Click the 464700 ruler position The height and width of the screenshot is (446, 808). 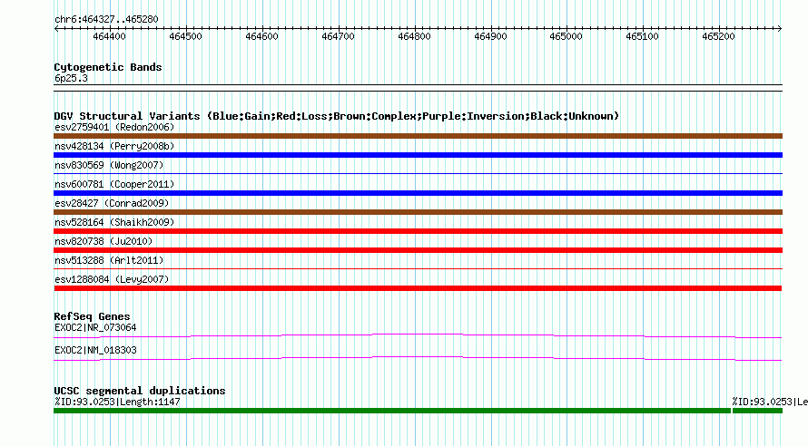(338, 36)
